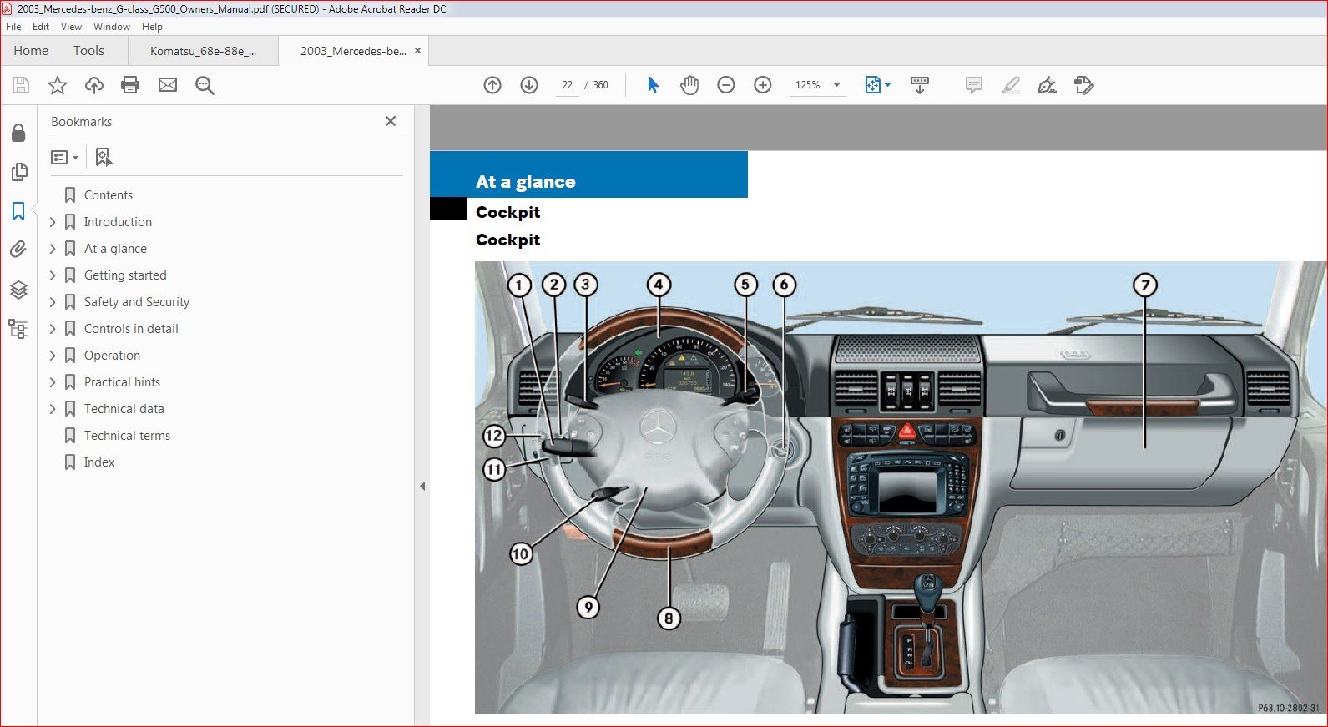Open the View menu
This screenshot has height=727, width=1328.
(x=71, y=27)
